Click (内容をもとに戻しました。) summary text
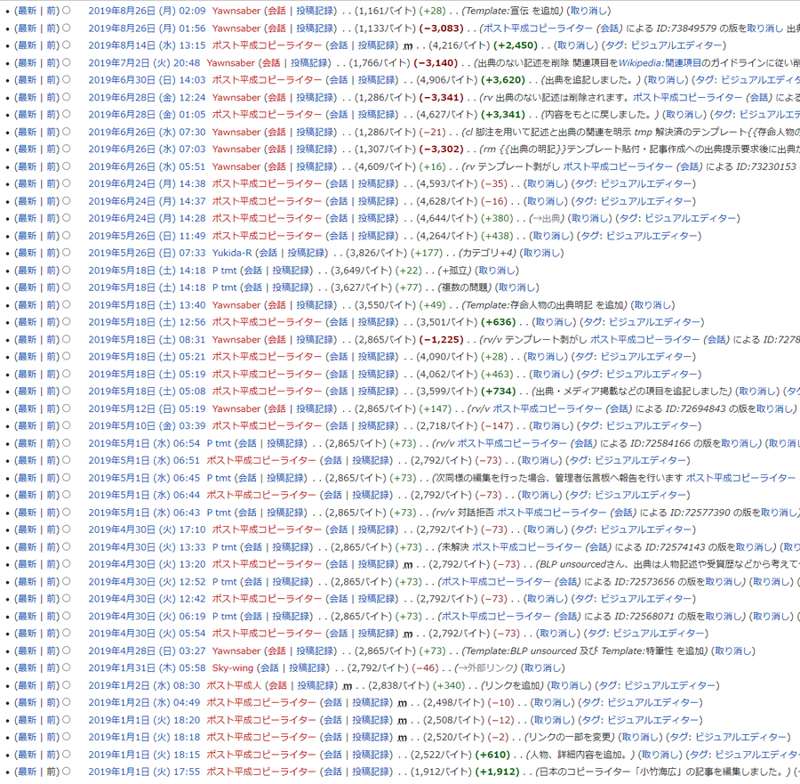 [x=598, y=115]
